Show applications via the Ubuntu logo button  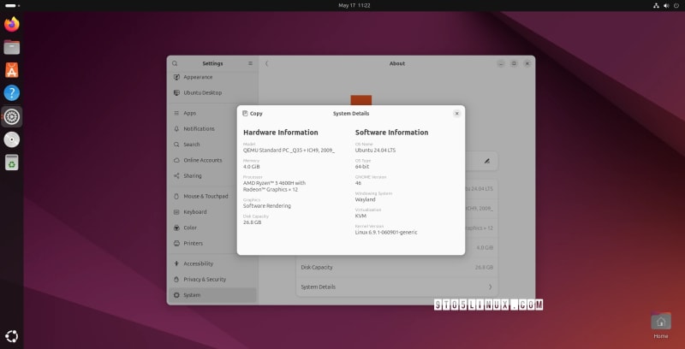[12, 336]
